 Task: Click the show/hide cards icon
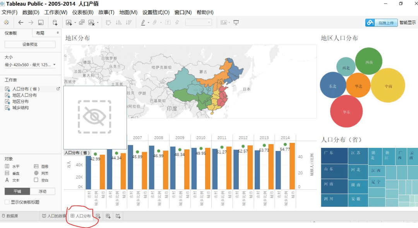[x=223, y=22]
